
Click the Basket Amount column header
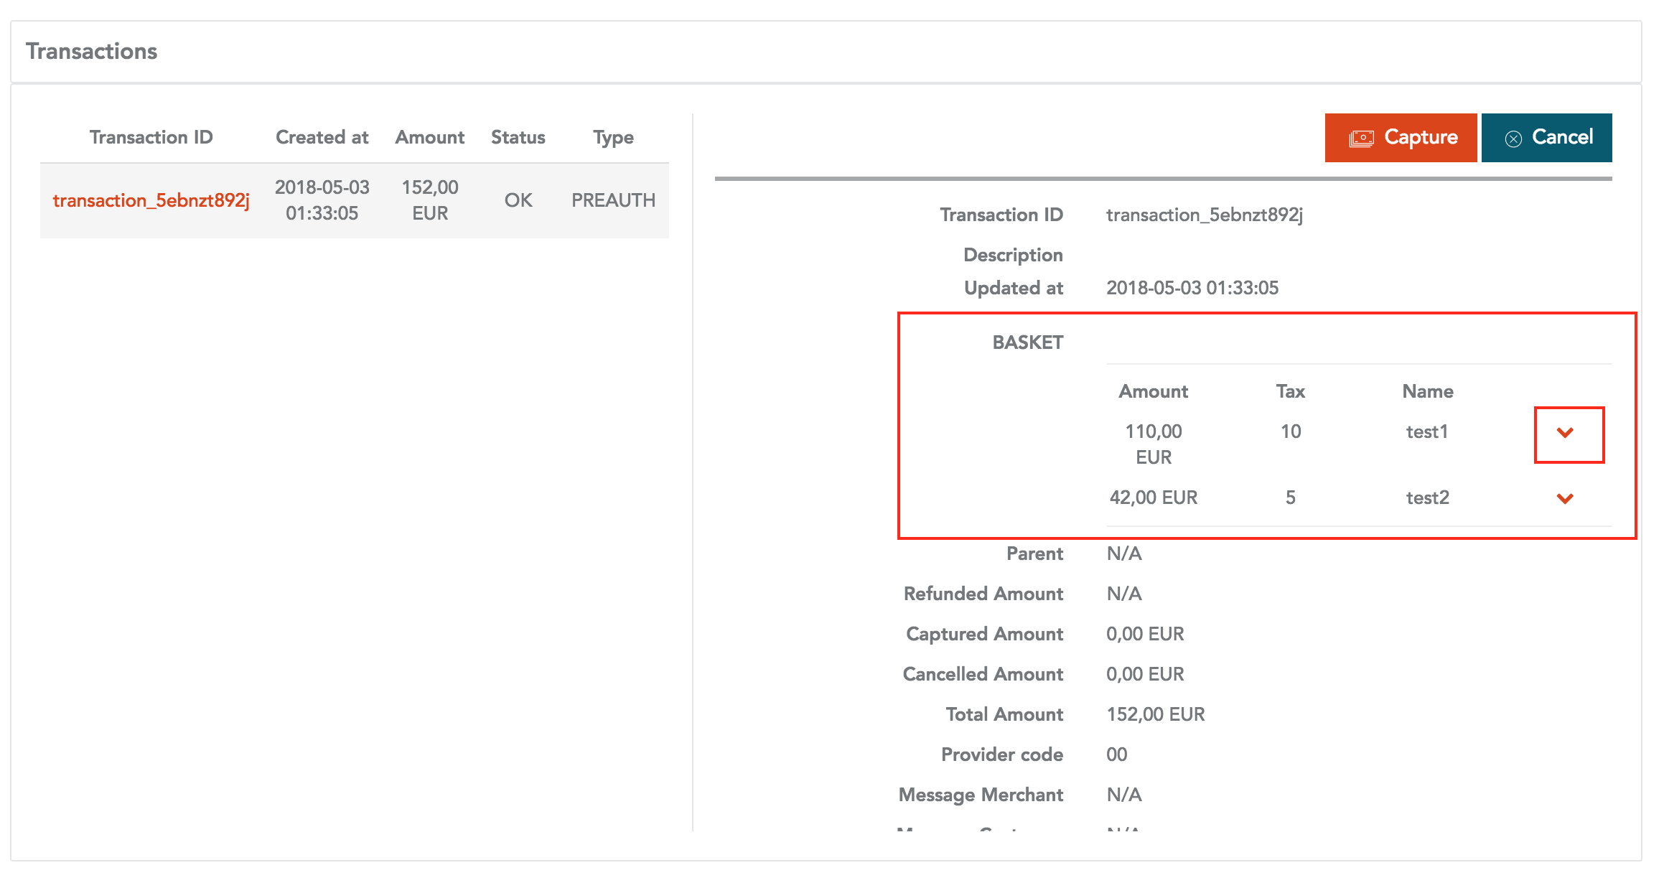click(x=1154, y=391)
